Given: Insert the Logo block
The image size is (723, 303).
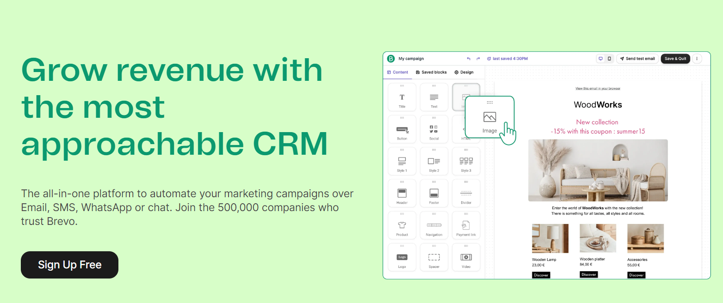Looking at the screenshot, I should point(402,257).
